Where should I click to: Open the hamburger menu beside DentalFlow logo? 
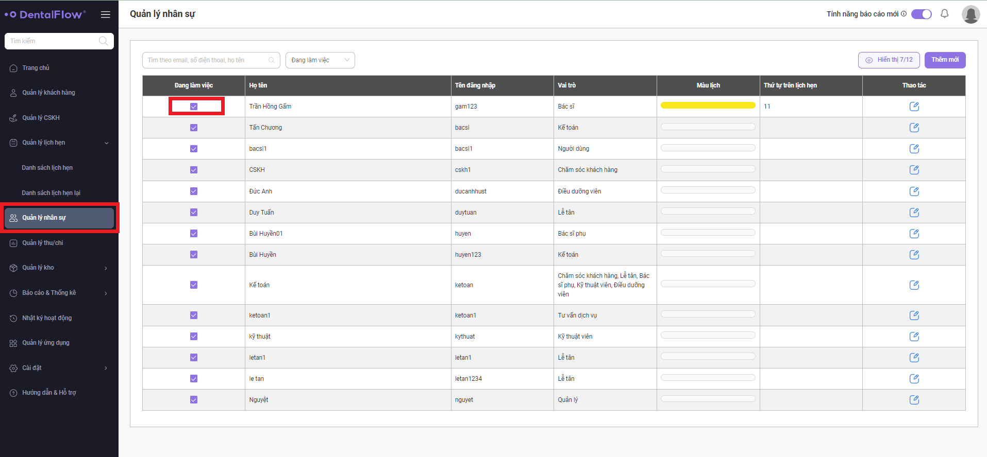(106, 14)
